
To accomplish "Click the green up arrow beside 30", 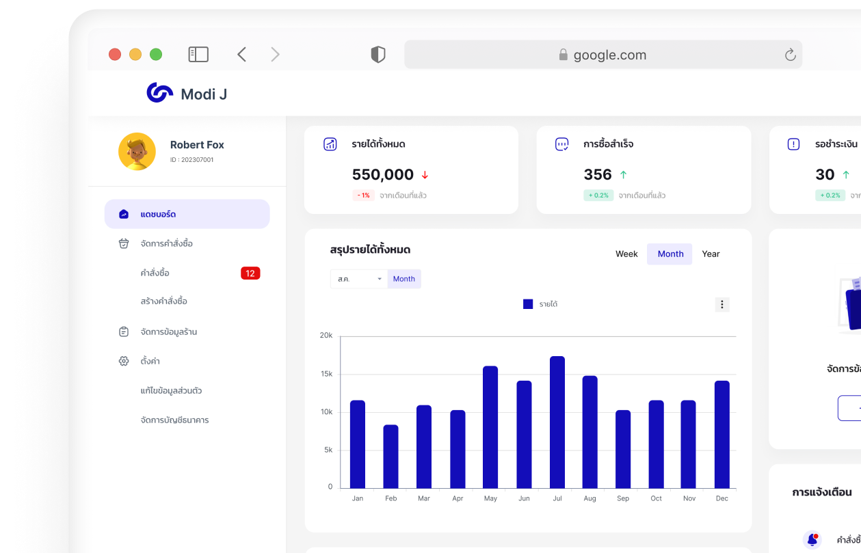I will 846,175.
